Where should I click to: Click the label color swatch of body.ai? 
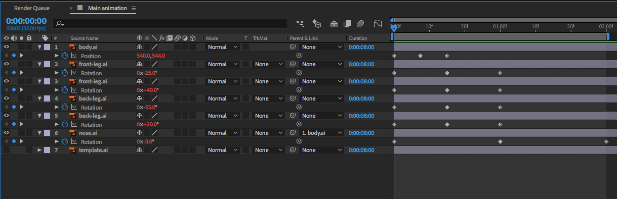coord(47,47)
